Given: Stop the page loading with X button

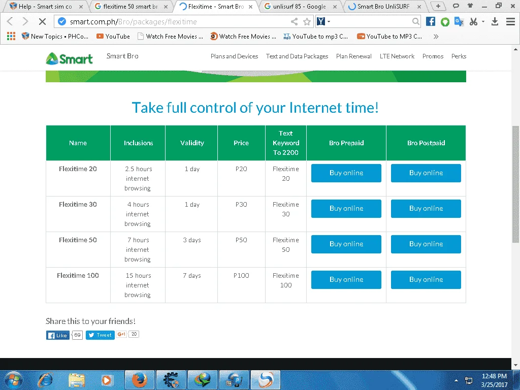Looking at the screenshot, I should (42, 21).
